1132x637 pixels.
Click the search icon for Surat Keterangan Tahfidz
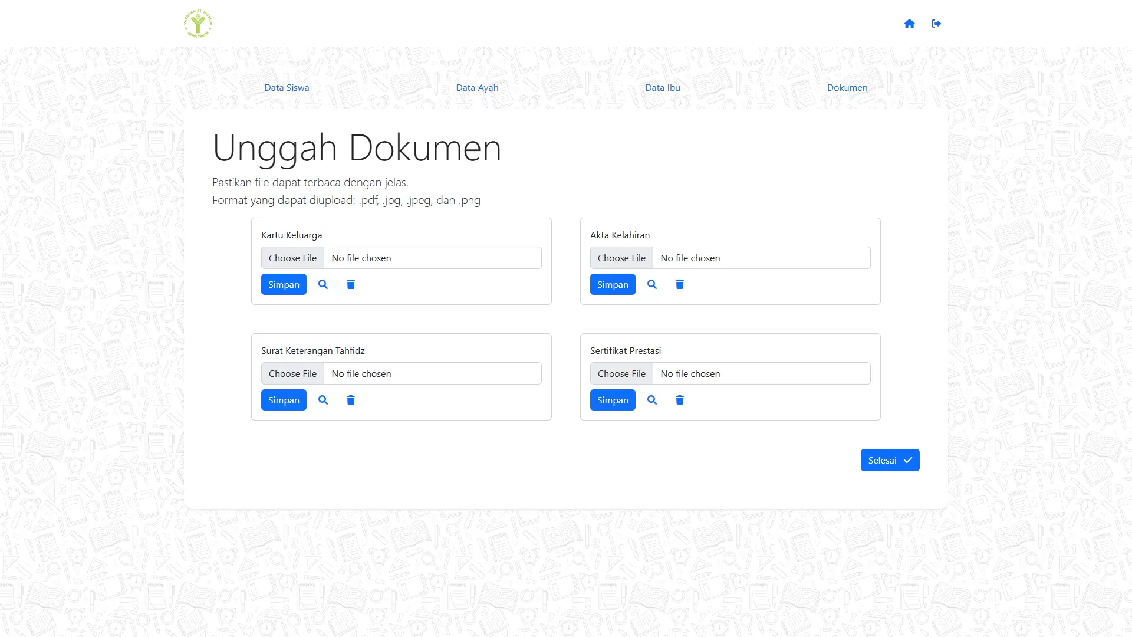point(323,400)
